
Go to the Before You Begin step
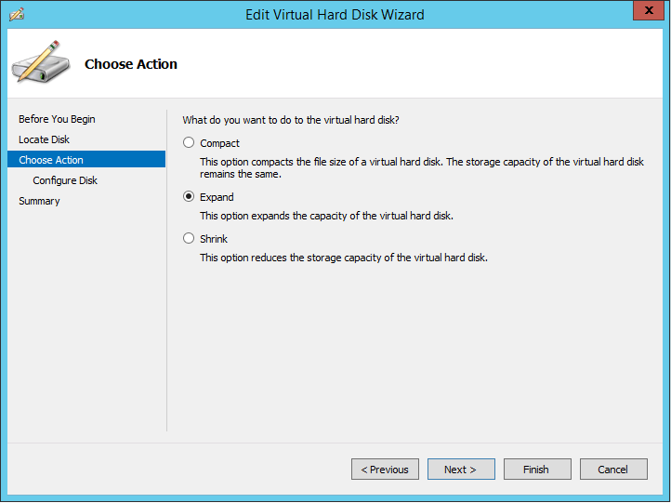pyautogui.click(x=57, y=119)
